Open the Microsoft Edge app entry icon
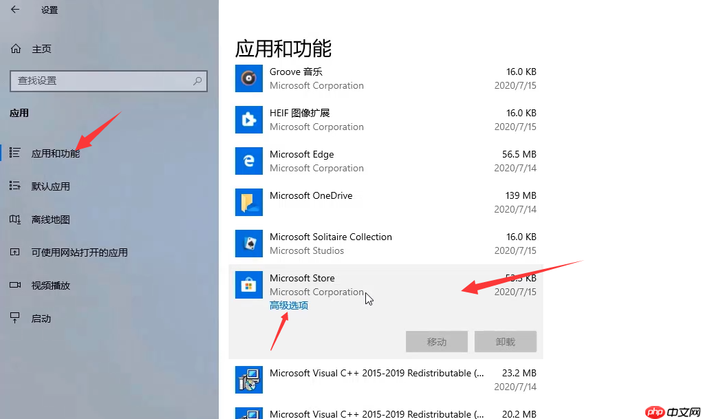701x419 pixels. [248, 161]
